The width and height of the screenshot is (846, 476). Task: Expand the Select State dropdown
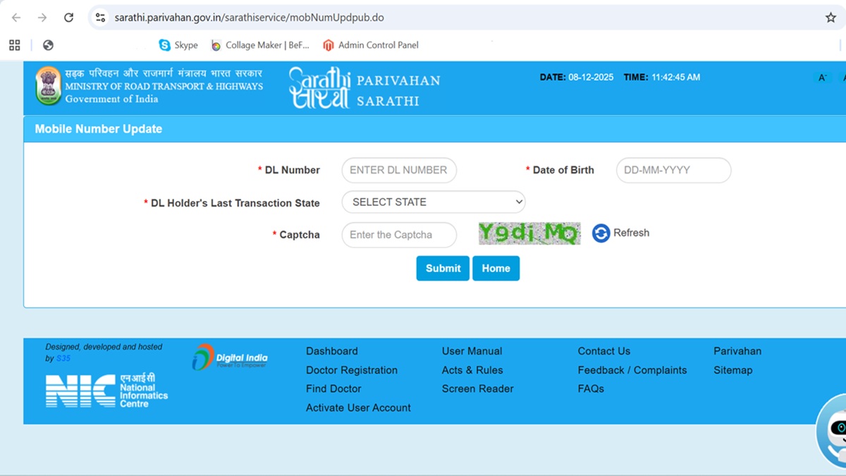pos(434,202)
